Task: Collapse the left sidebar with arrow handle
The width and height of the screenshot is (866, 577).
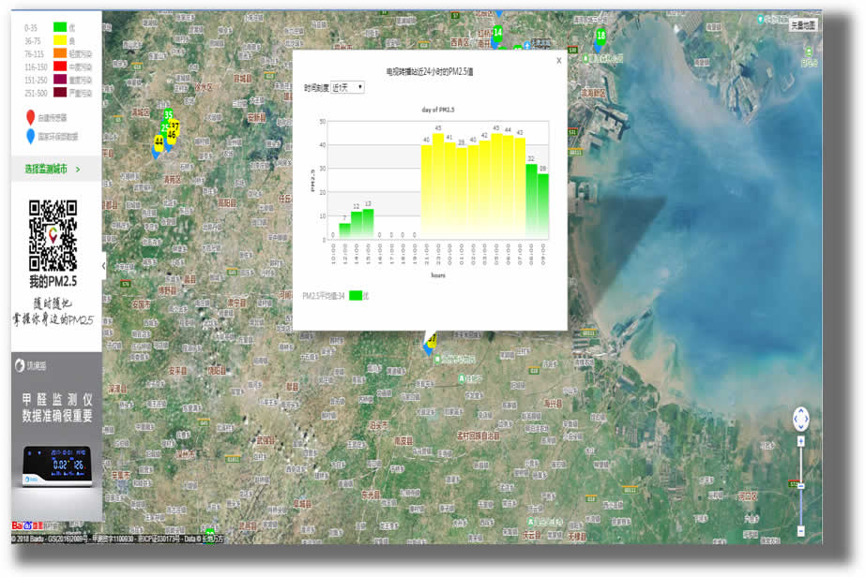Action: coord(103,267)
